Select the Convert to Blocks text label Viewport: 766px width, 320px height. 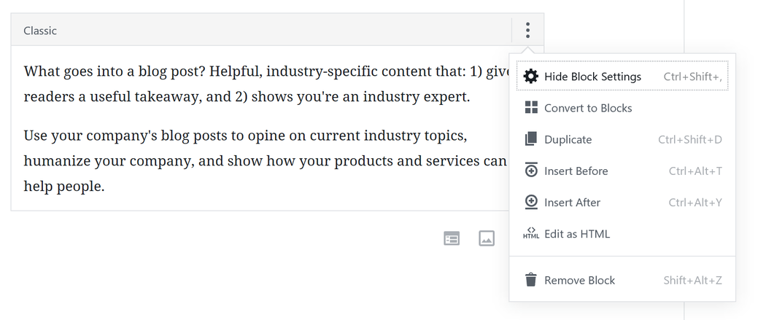pyautogui.click(x=588, y=108)
